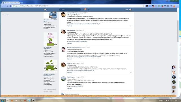This screenshot has height=102, width=181.
Task: Reload the page
Action: 8,6
